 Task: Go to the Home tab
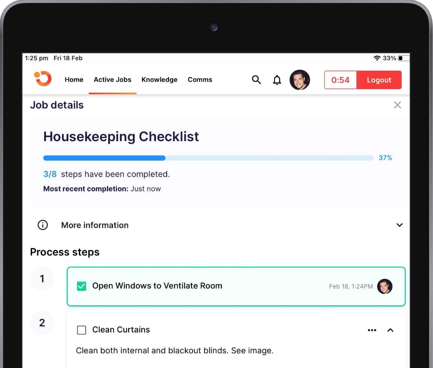pyautogui.click(x=74, y=80)
